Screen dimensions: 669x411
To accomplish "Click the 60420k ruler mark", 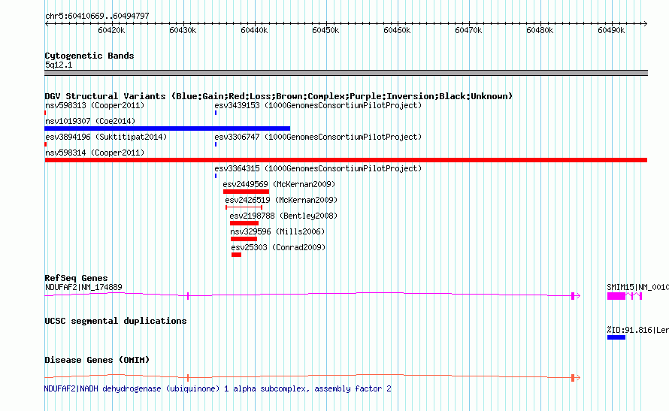I will [x=111, y=30].
